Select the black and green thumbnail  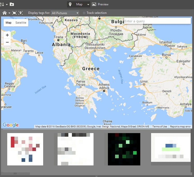pyautogui.click(x=124, y=149)
